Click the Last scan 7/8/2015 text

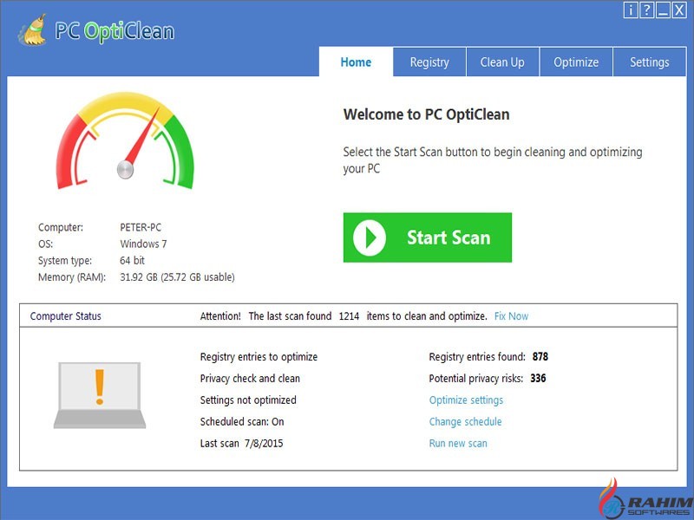[242, 444]
